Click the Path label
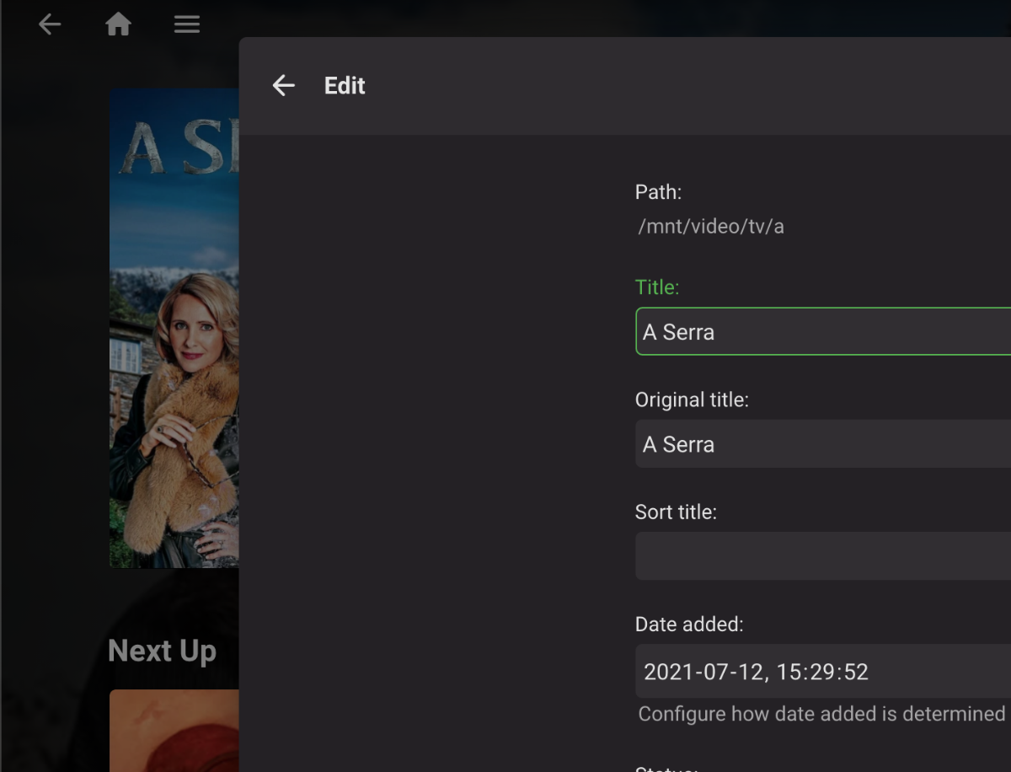The height and width of the screenshot is (772, 1011). [x=658, y=192]
